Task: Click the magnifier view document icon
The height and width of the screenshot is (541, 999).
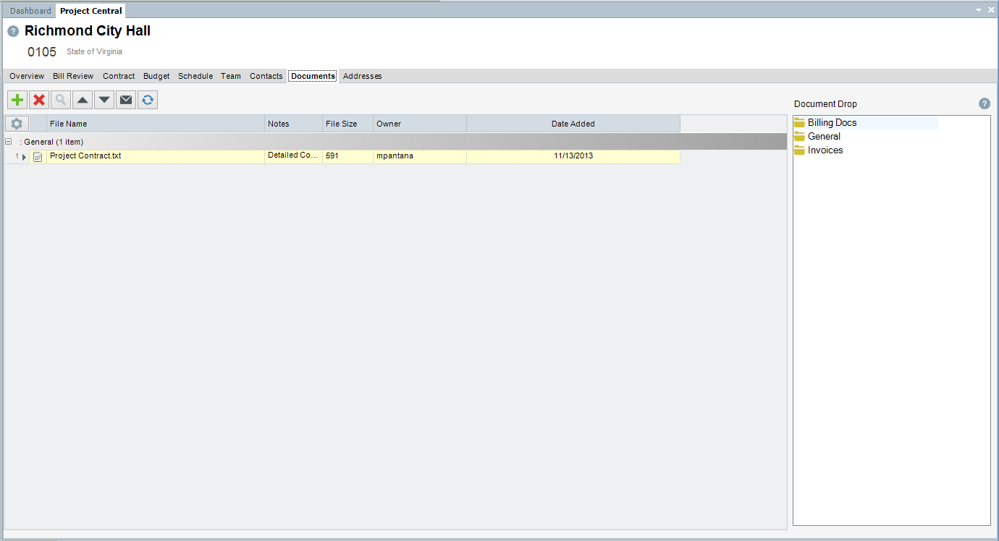Action: pos(61,100)
